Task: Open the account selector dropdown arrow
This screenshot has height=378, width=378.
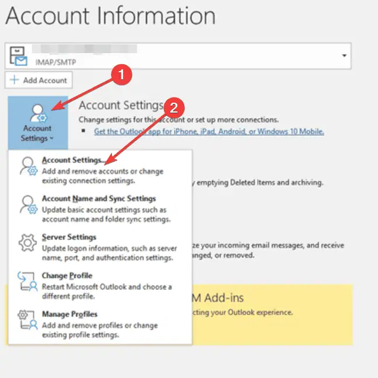Action: pyautogui.click(x=344, y=55)
